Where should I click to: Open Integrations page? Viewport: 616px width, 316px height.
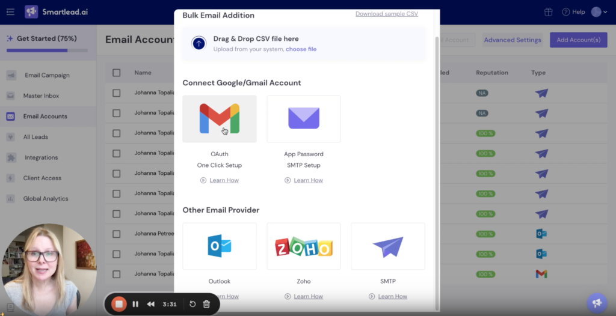point(42,157)
